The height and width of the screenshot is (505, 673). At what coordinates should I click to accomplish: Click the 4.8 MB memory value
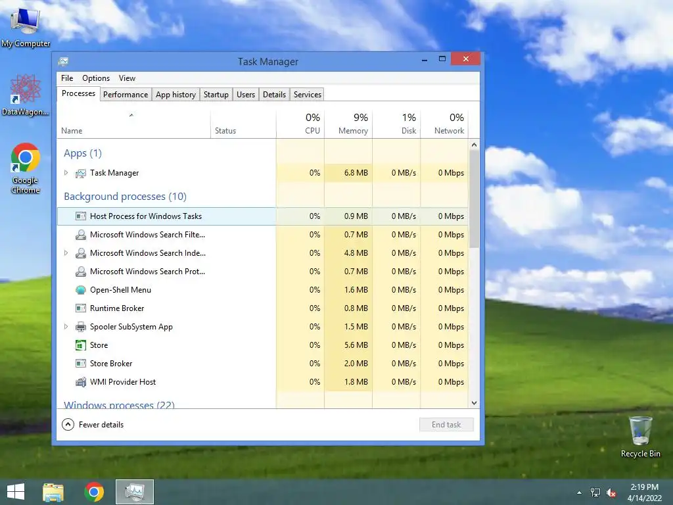point(356,253)
